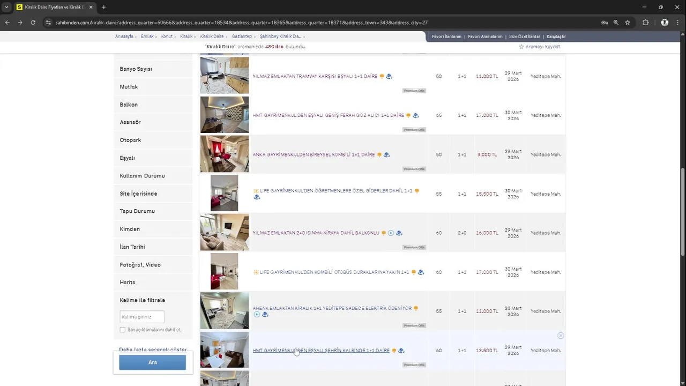
Task: Open the password key icon in address bar
Action: (605, 23)
